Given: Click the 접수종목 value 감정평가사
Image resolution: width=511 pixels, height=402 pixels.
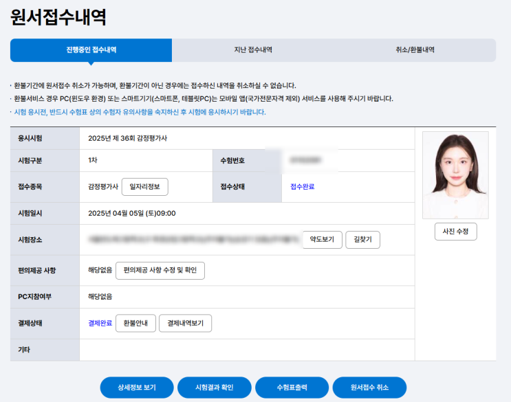Looking at the screenshot, I should coord(103,187).
